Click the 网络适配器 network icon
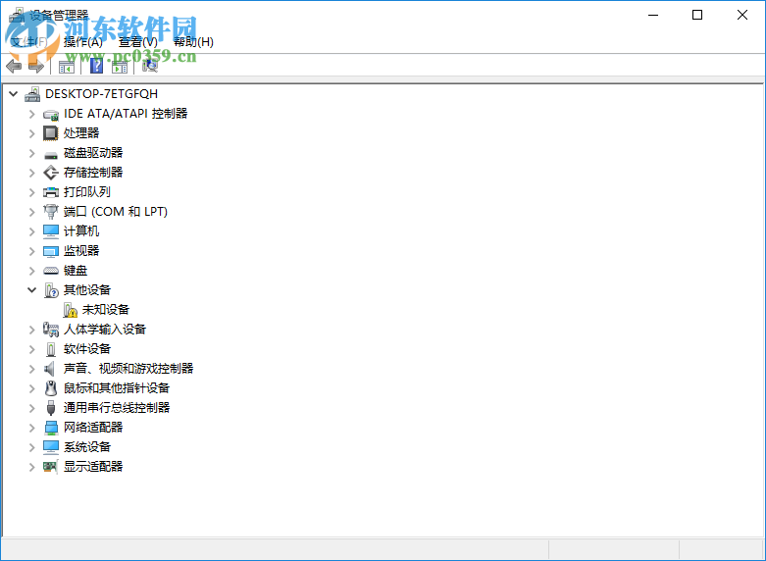This screenshot has width=766, height=561. (x=51, y=428)
